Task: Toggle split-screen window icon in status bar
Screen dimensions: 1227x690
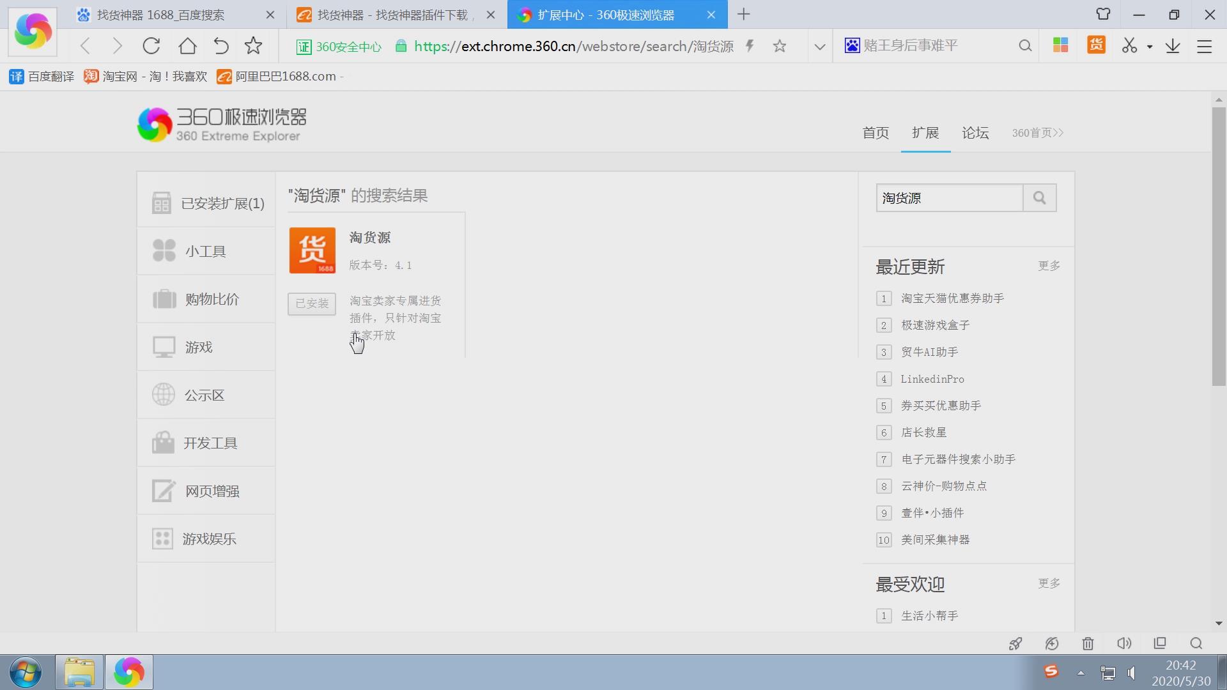Action: (1159, 643)
